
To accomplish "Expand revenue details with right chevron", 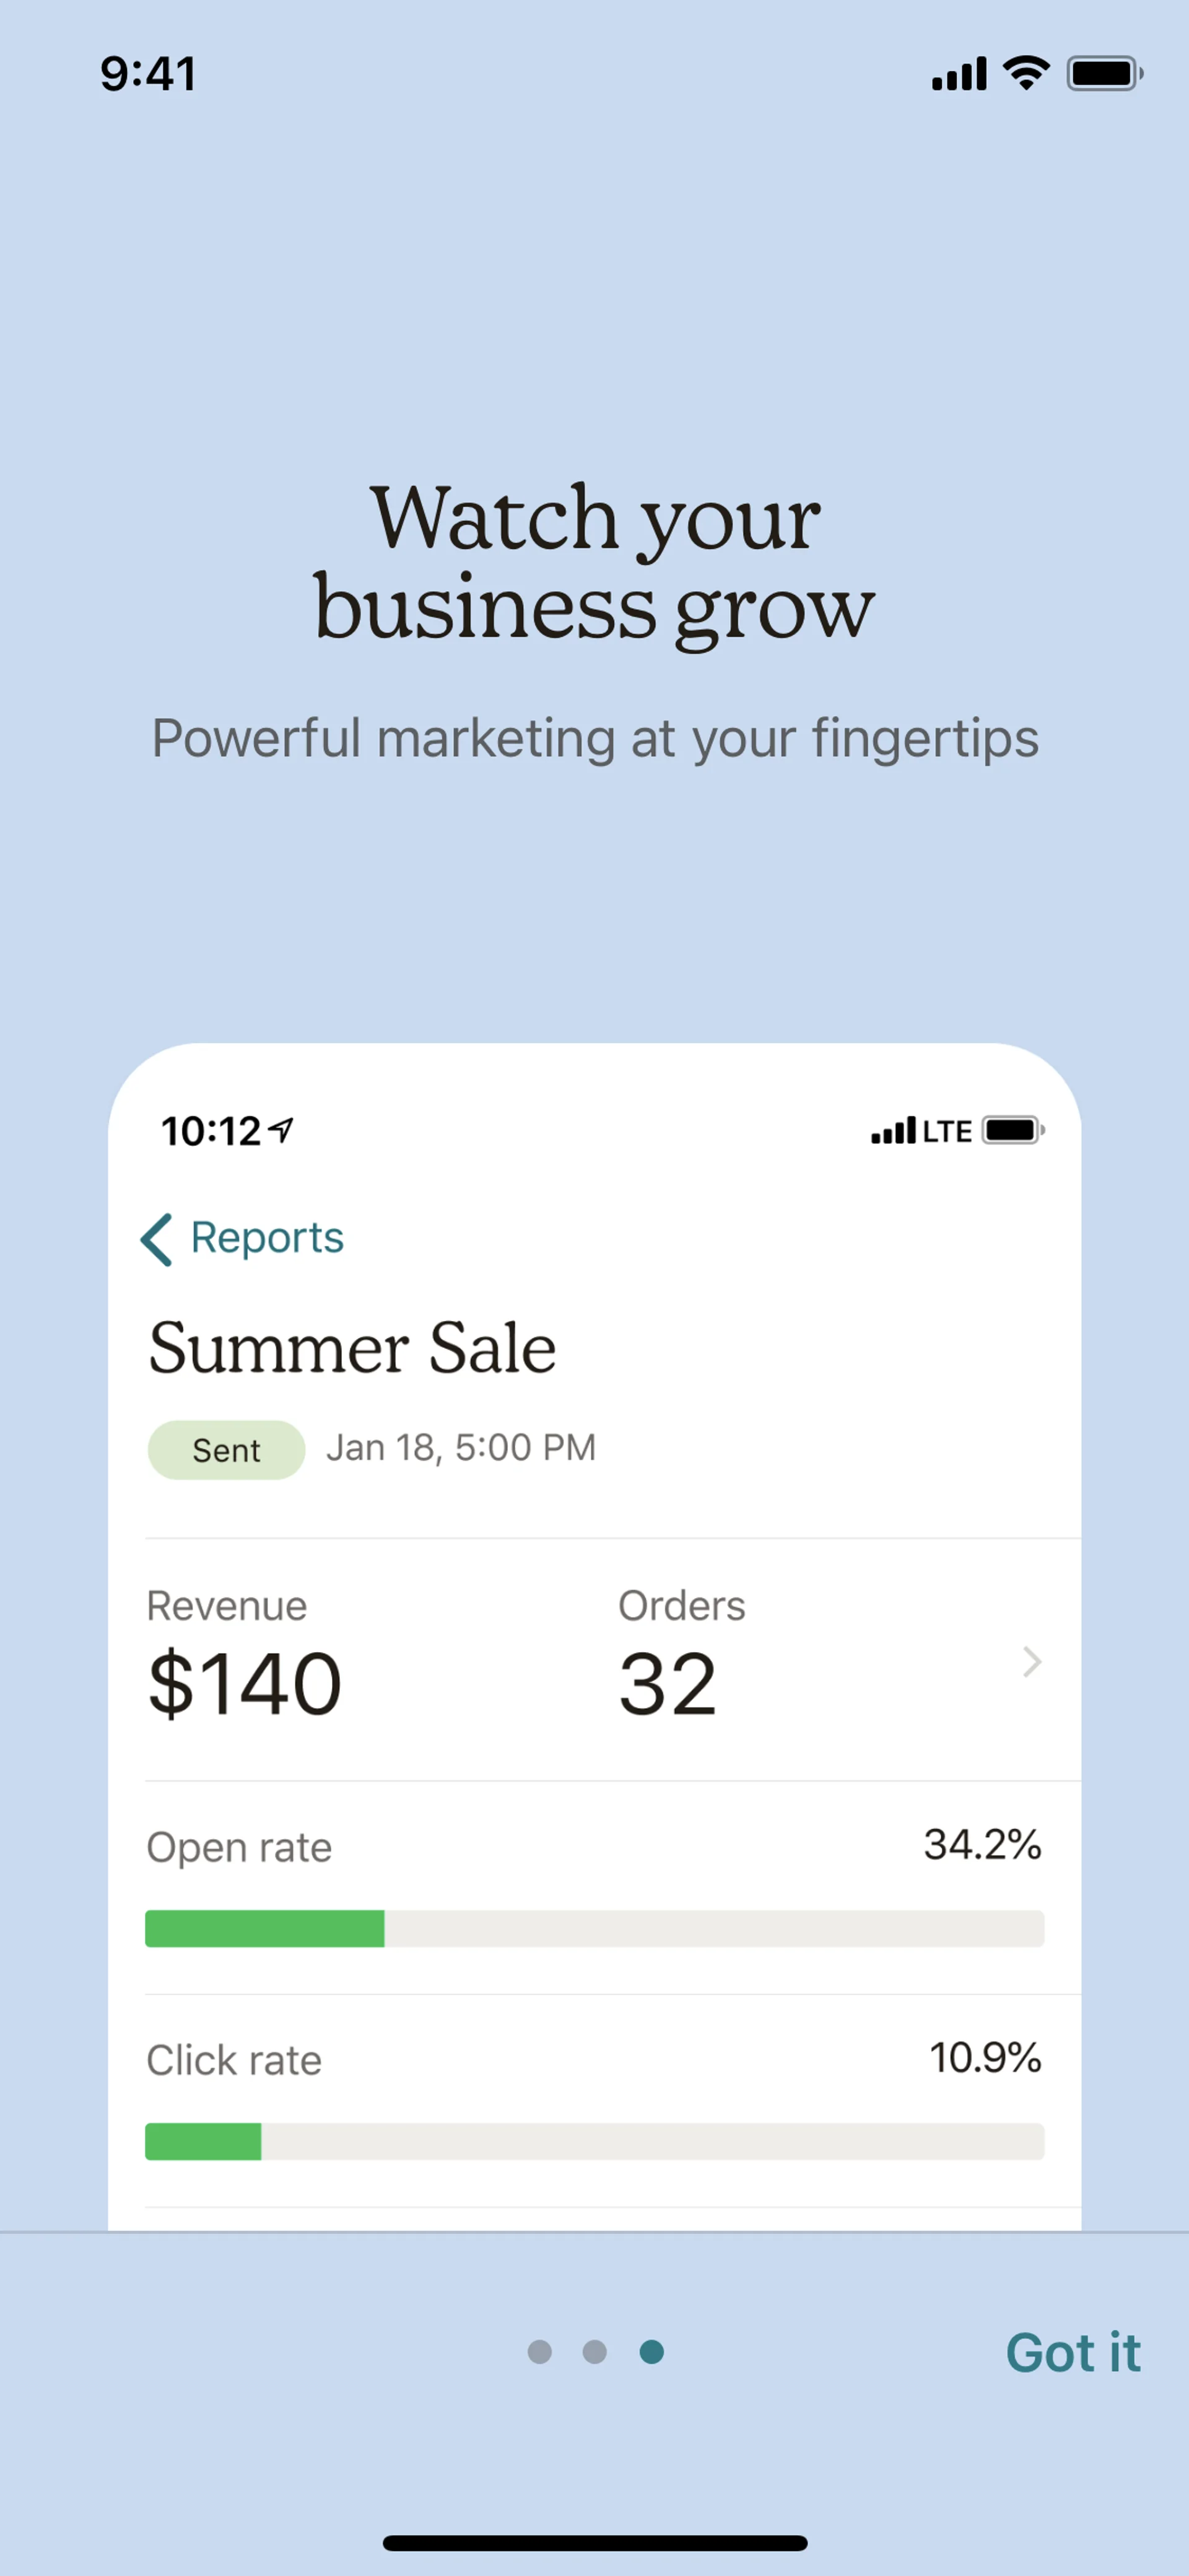I will click(1032, 1661).
